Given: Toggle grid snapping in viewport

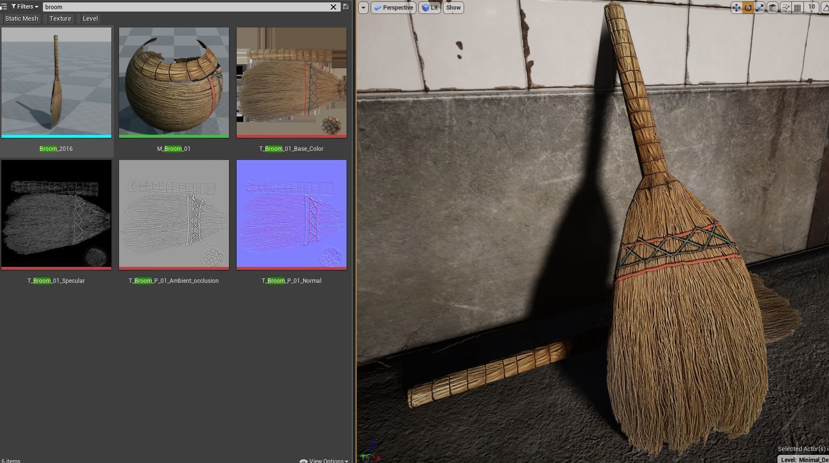Looking at the screenshot, I should click(x=798, y=8).
